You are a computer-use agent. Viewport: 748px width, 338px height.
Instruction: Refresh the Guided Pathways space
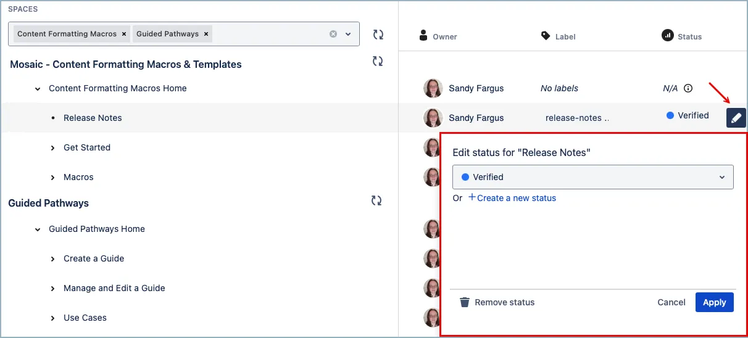(376, 200)
